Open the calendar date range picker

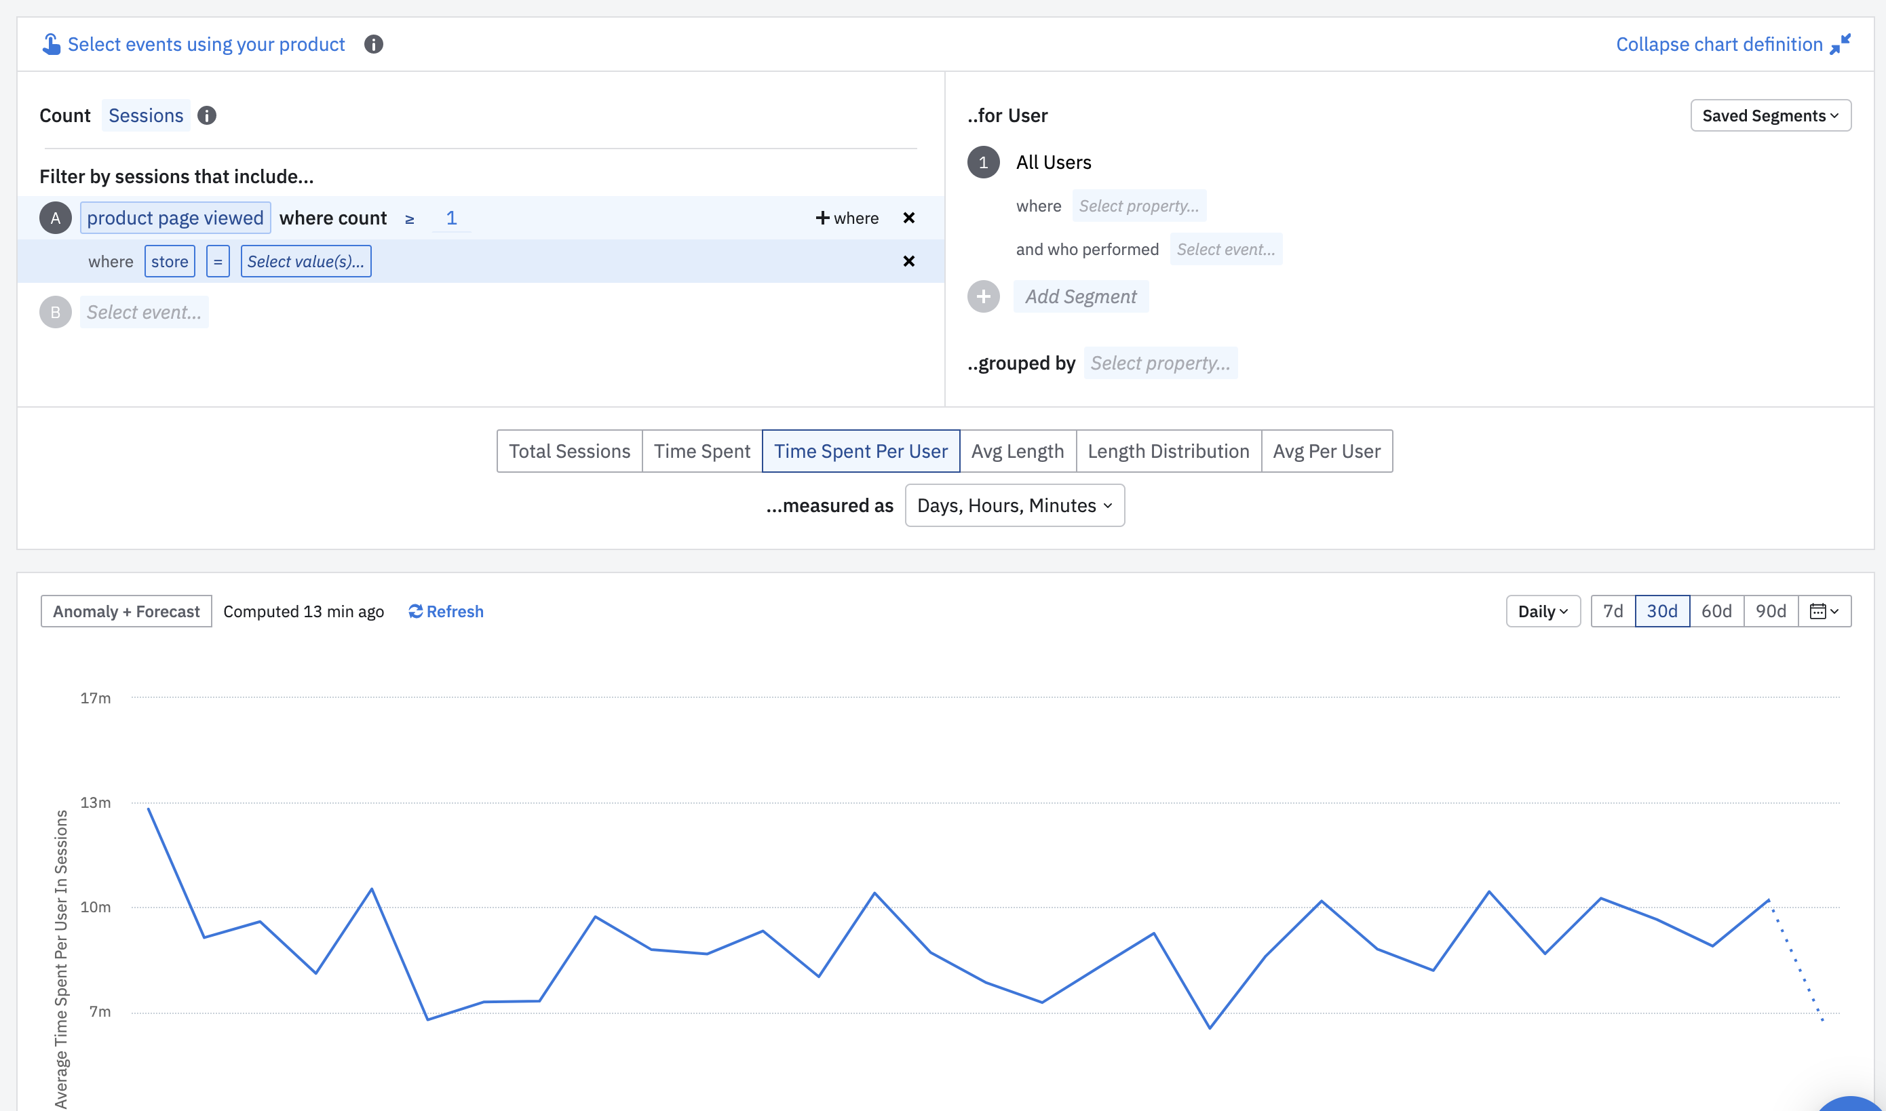[1824, 612]
